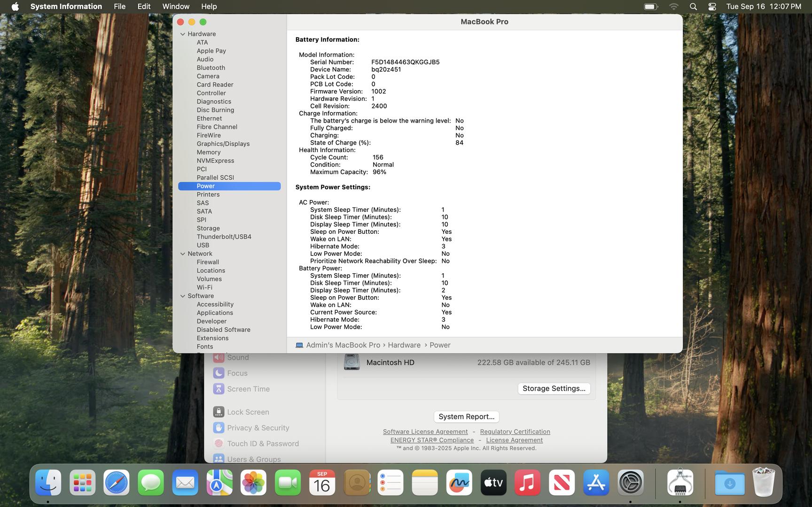Click the Apple menu logo
Viewport: 812px width, 507px height.
pos(15,7)
